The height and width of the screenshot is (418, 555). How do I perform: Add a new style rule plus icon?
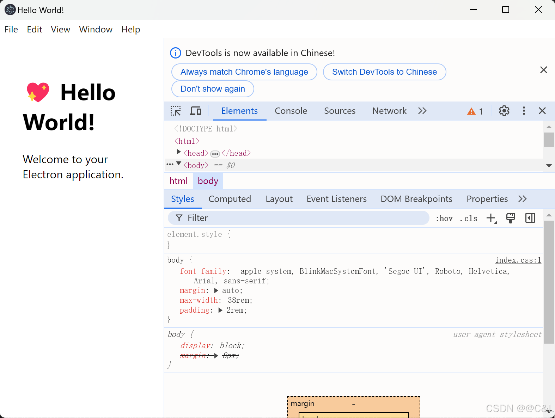[x=492, y=218]
